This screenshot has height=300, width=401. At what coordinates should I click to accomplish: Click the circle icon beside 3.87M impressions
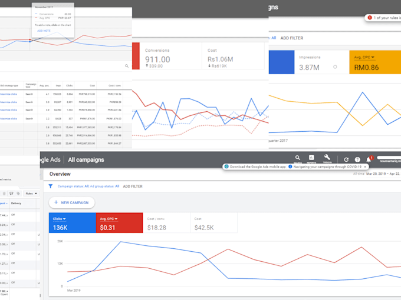[x=335, y=67]
